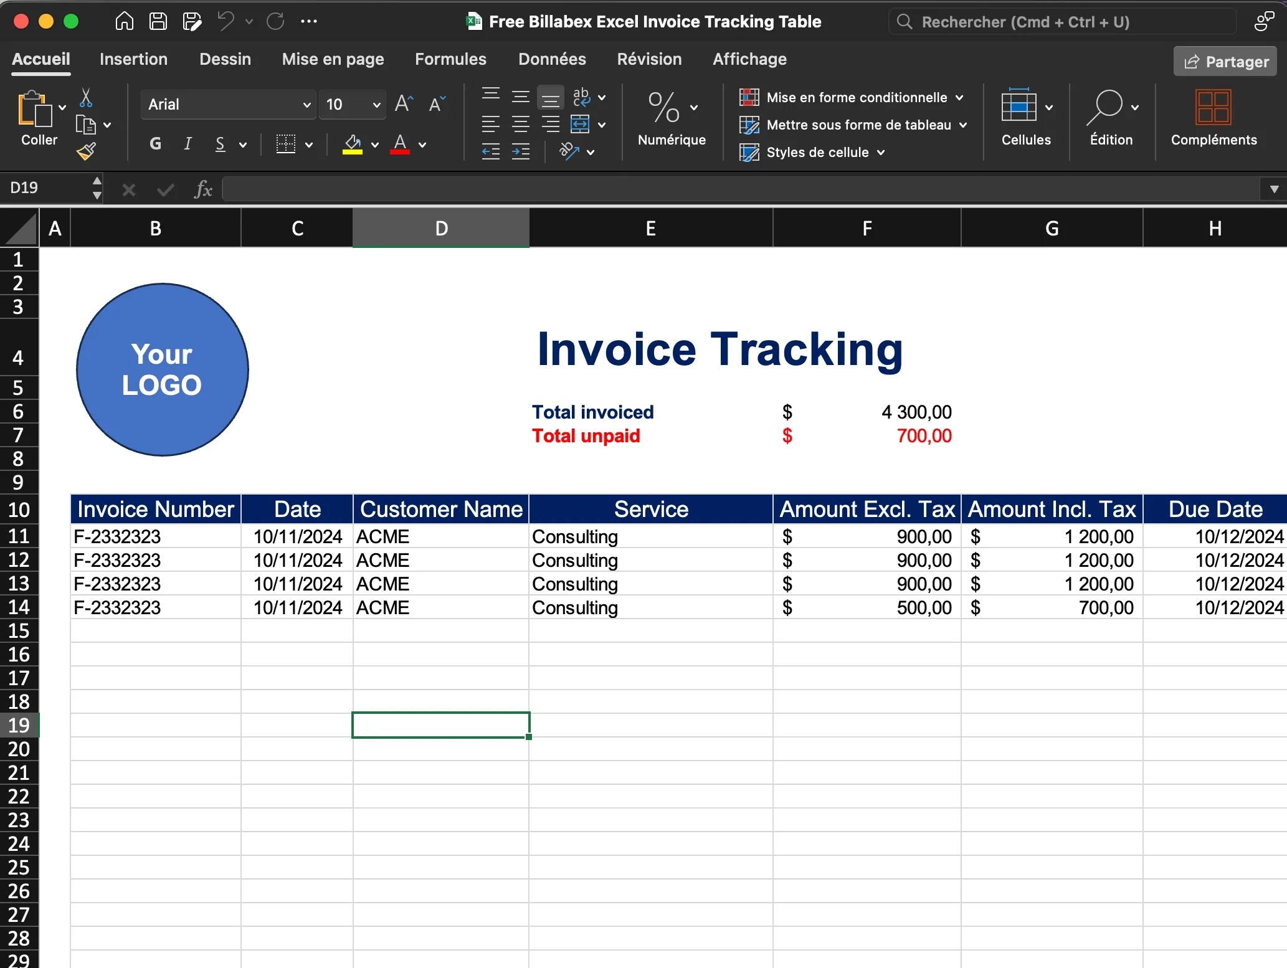Click the Partager button
Viewport: 1287px width, 968px height.
coord(1224,60)
